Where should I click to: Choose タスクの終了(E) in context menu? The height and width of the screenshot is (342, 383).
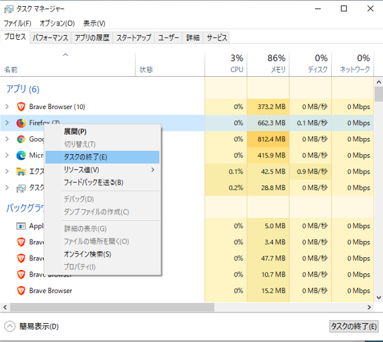click(x=102, y=157)
